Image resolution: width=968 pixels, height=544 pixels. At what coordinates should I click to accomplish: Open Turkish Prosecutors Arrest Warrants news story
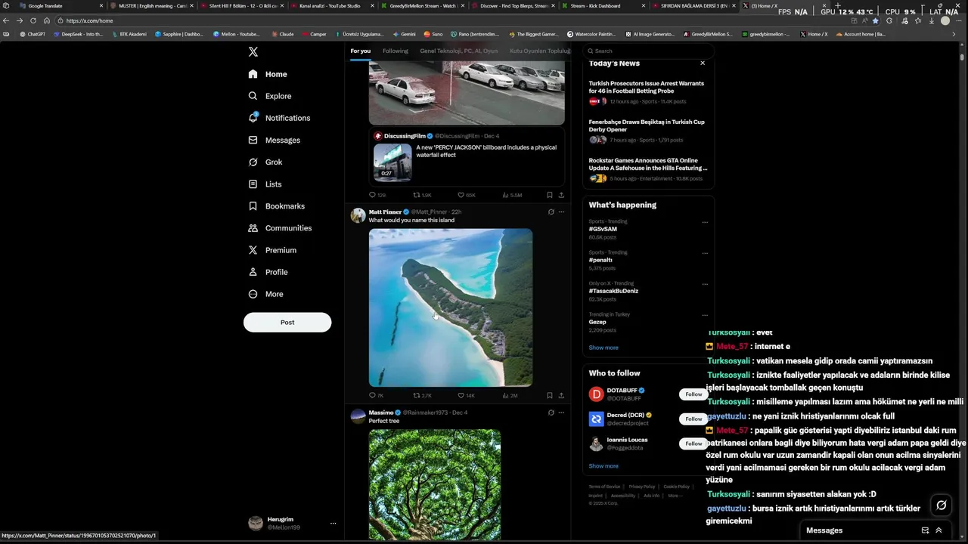pos(647,94)
